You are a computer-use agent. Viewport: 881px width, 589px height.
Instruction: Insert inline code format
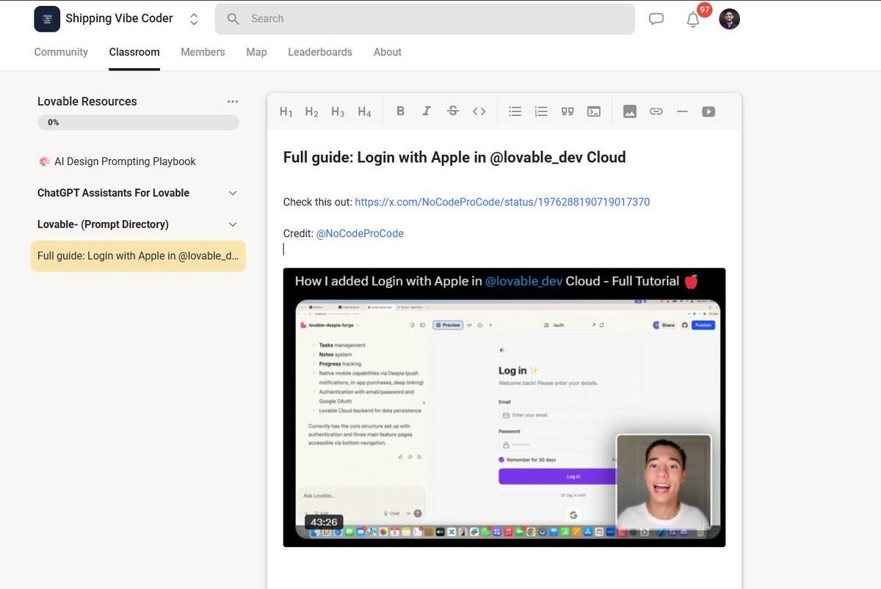point(479,111)
